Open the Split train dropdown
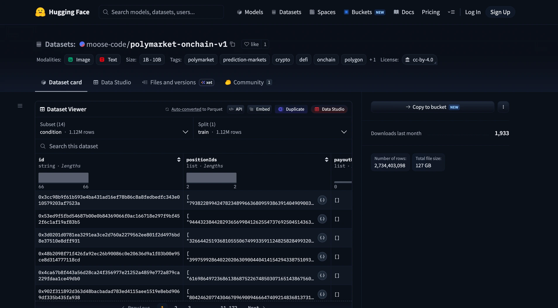 [272, 128]
